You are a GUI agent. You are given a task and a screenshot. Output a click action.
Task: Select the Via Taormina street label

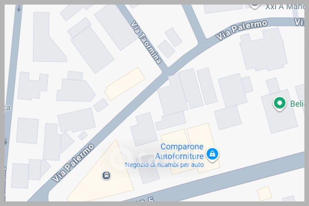tap(146, 42)
